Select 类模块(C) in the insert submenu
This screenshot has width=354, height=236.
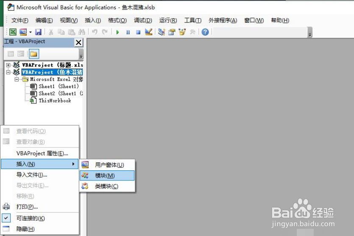pyautogui.click(x=107, y=186)
